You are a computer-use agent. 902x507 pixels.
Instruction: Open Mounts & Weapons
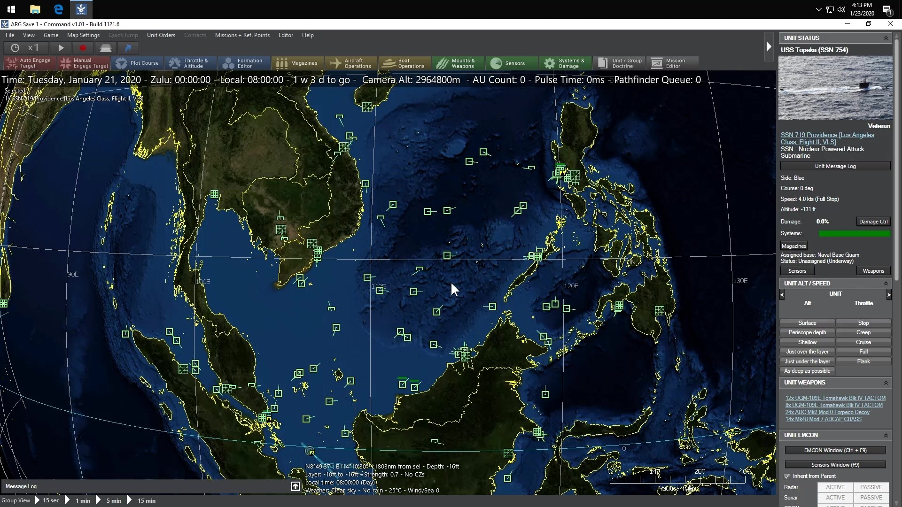[458, 63]
